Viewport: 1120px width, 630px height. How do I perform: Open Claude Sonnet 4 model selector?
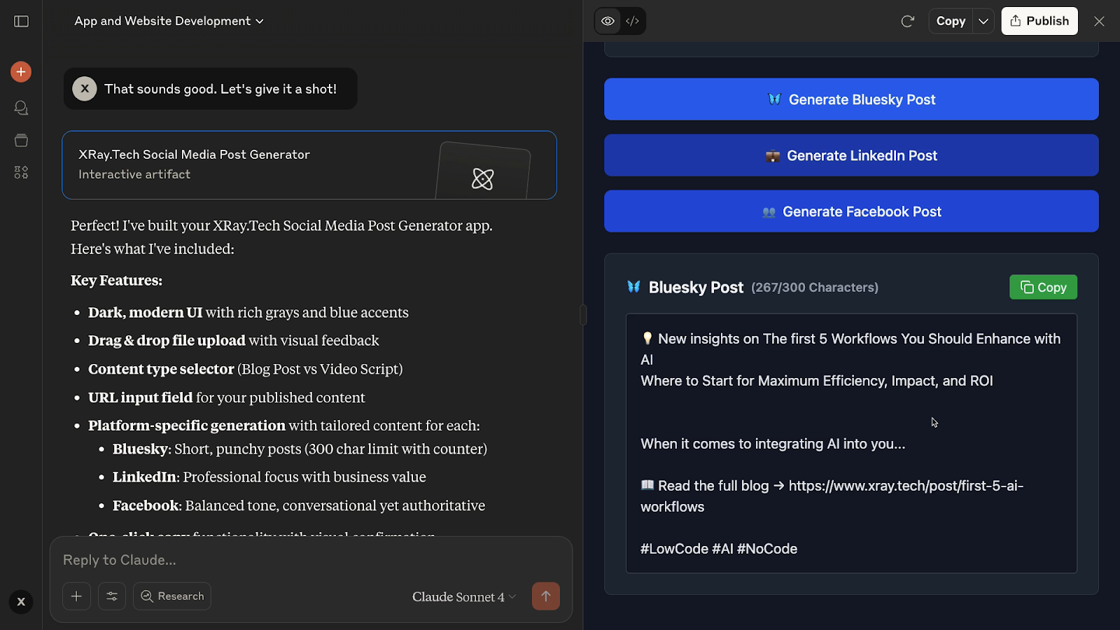point(463,597)
